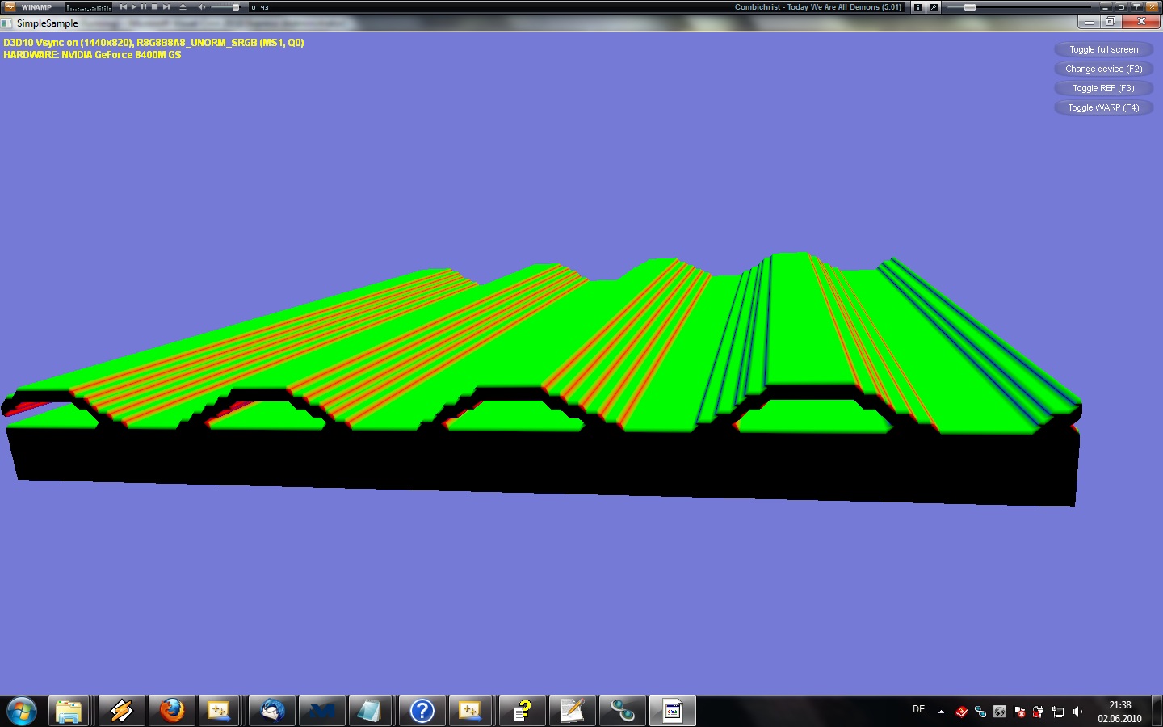Open the Windows Start menu
The image size is (1163, 727).
21,711
